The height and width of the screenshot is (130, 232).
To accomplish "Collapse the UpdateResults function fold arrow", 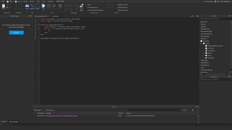I will tap(39, 25).
